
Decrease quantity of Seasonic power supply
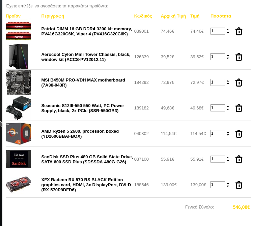[228, 109]
